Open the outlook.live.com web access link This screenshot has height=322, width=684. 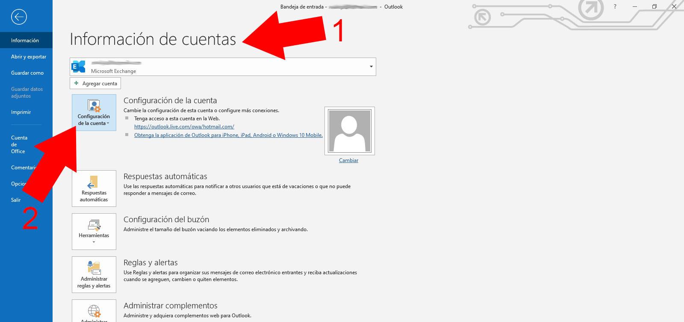pyautogui.click(x=184, y=127)
